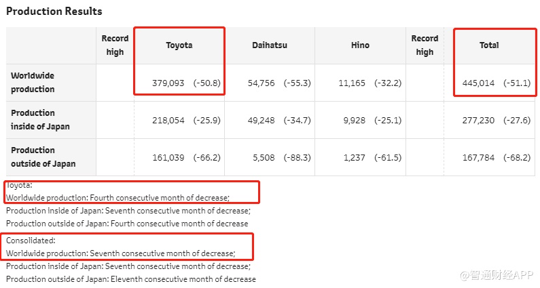Click the Production Results heading
The width and height of the screenshot is (540, 288).
coord(54,12)
